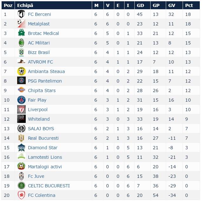This screenshot has width=202, height=201.
Task: Click the Ambianta Steaua yellow ball logo
Action: tap(21, 71)
